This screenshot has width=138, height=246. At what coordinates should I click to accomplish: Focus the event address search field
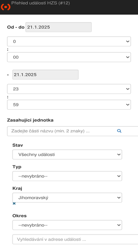pyautogui.click(x=75, y=239)
